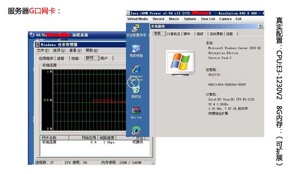Switch to the 性能 tab in Task Manager
This screenshot has height=174, width=300.
point(75,59)
